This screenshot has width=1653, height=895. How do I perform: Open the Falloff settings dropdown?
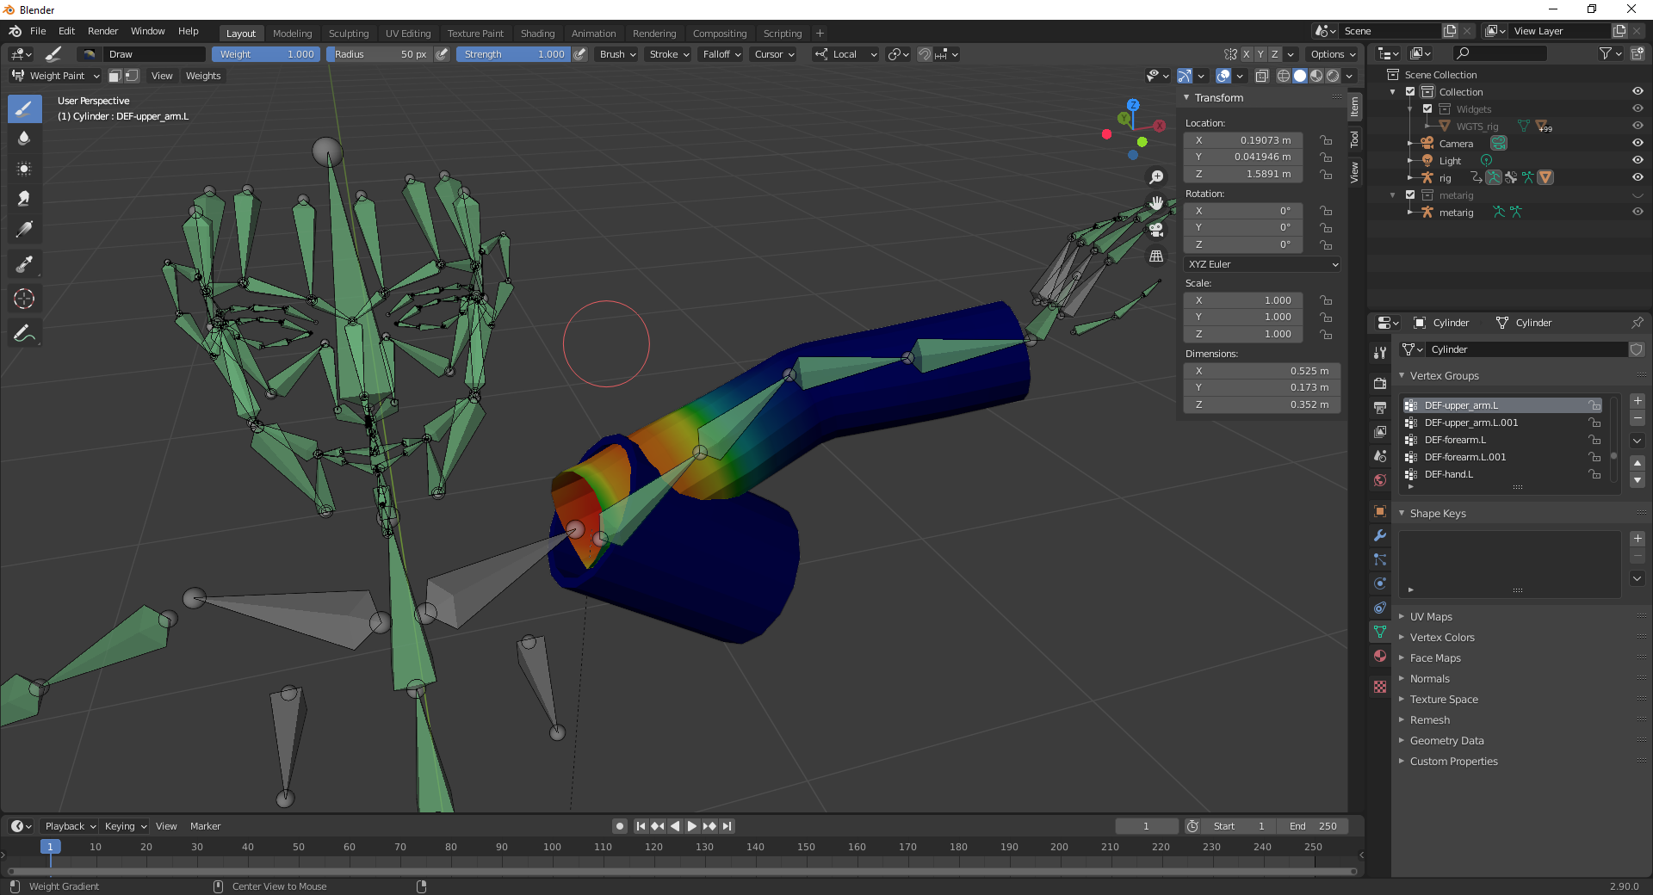721,54
